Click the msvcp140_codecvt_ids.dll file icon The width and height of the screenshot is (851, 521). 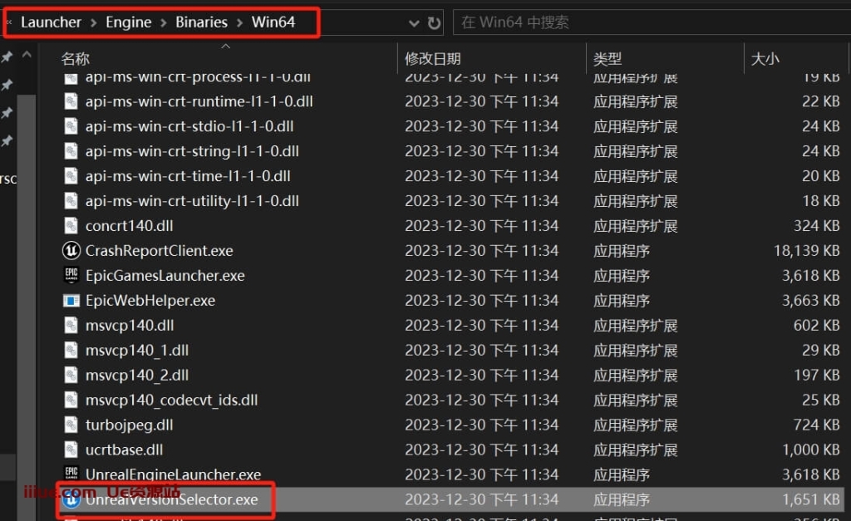71,400
